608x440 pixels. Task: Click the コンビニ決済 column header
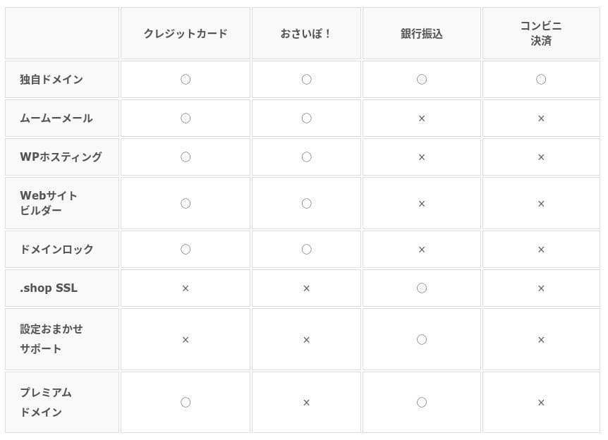pos(541,34)
